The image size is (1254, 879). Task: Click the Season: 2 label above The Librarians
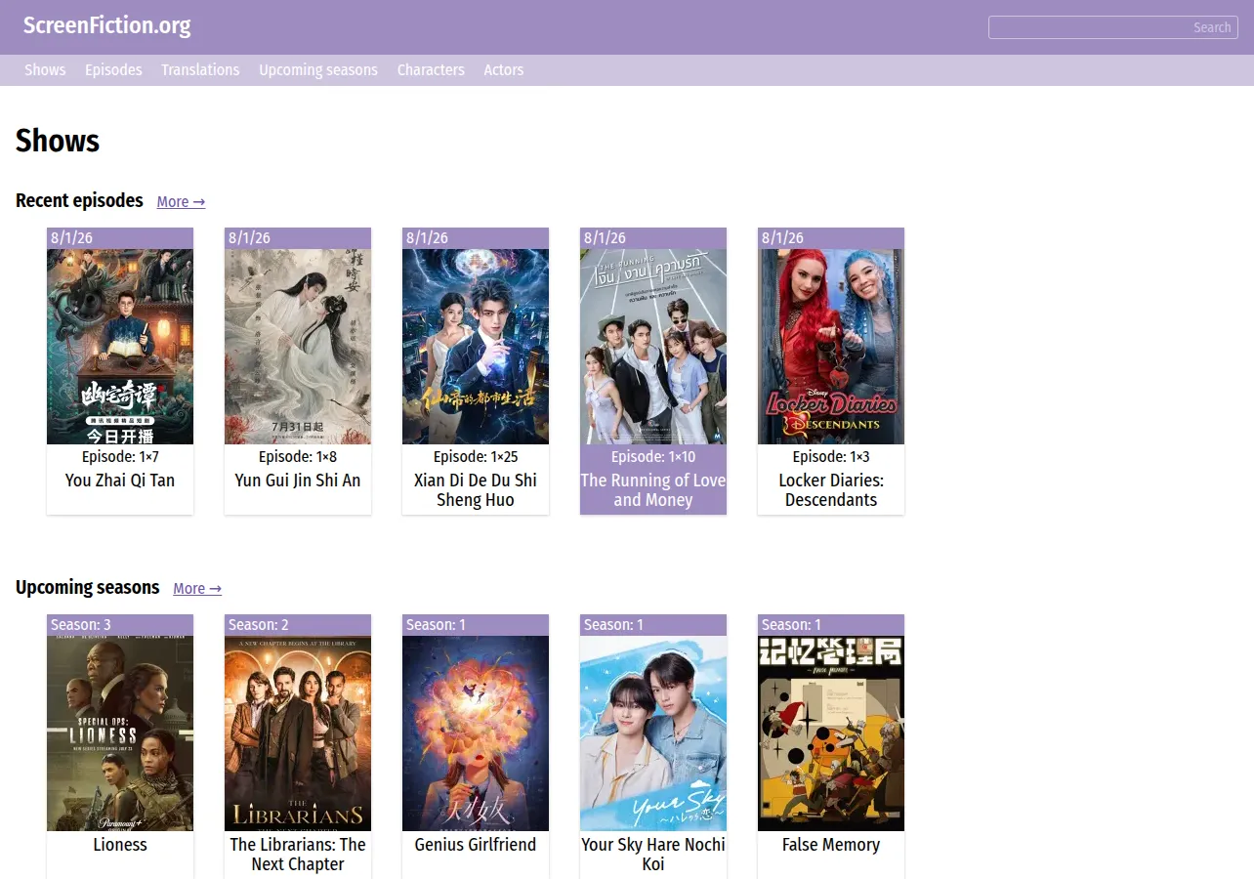[259, 625]
